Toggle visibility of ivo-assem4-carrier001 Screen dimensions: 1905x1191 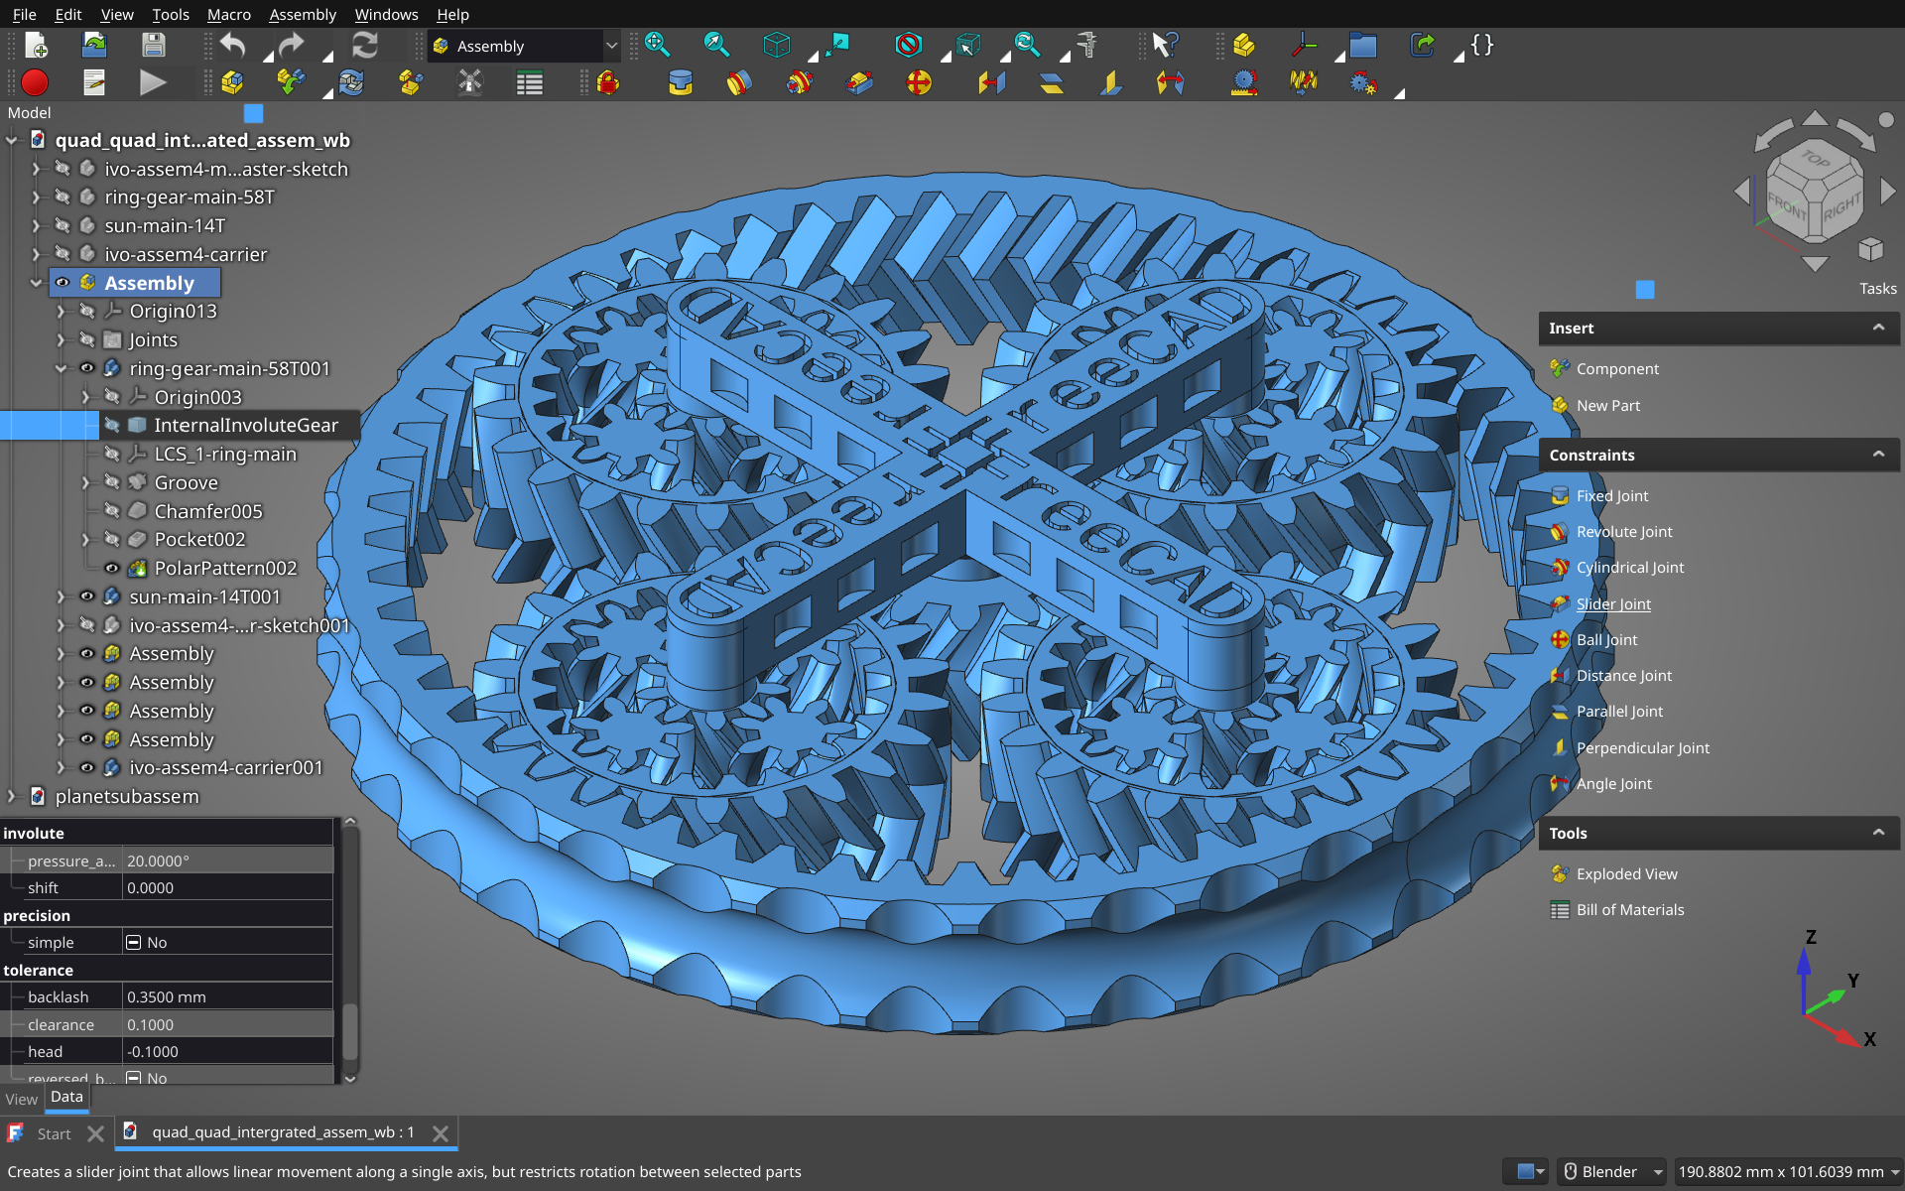click(x=87, y=768)
